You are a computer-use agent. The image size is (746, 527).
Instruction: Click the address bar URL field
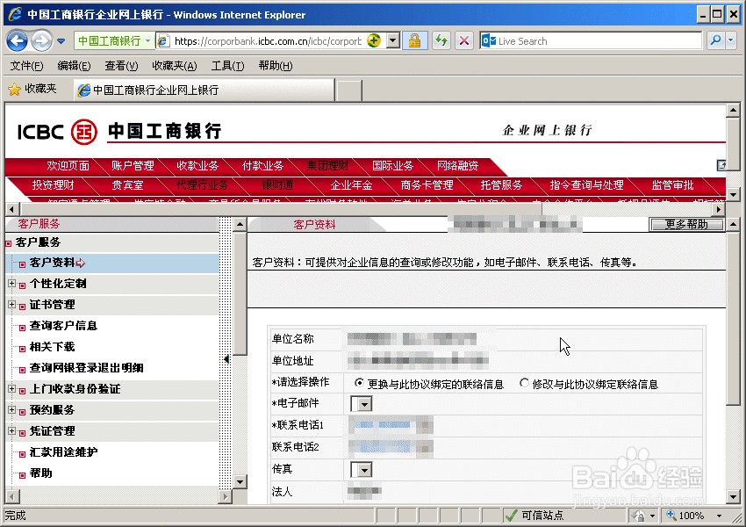[x=268, y=41]
